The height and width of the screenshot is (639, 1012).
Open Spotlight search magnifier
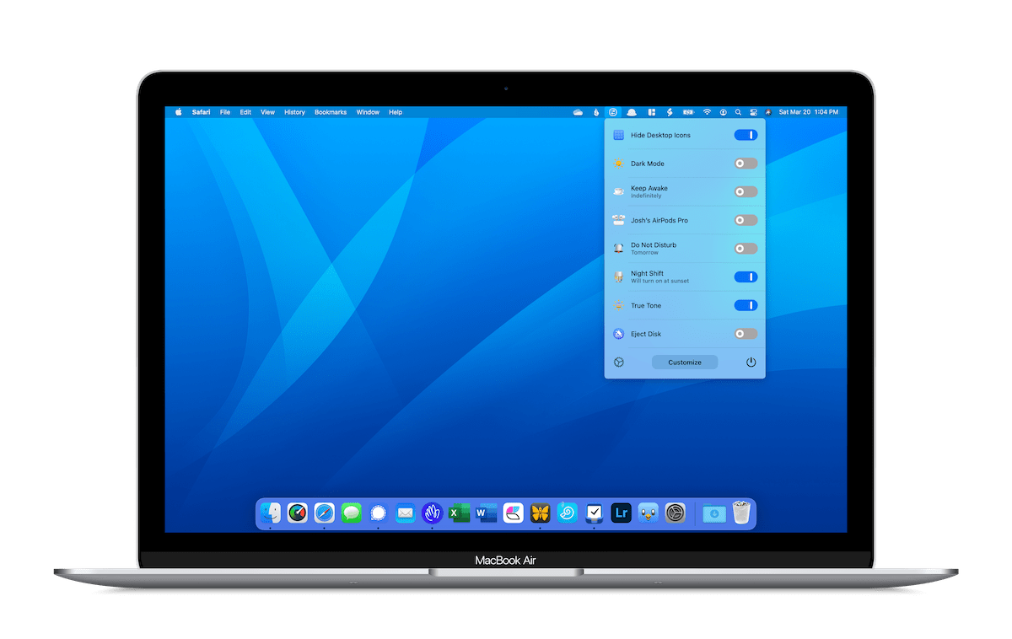[x=738, y=112]
